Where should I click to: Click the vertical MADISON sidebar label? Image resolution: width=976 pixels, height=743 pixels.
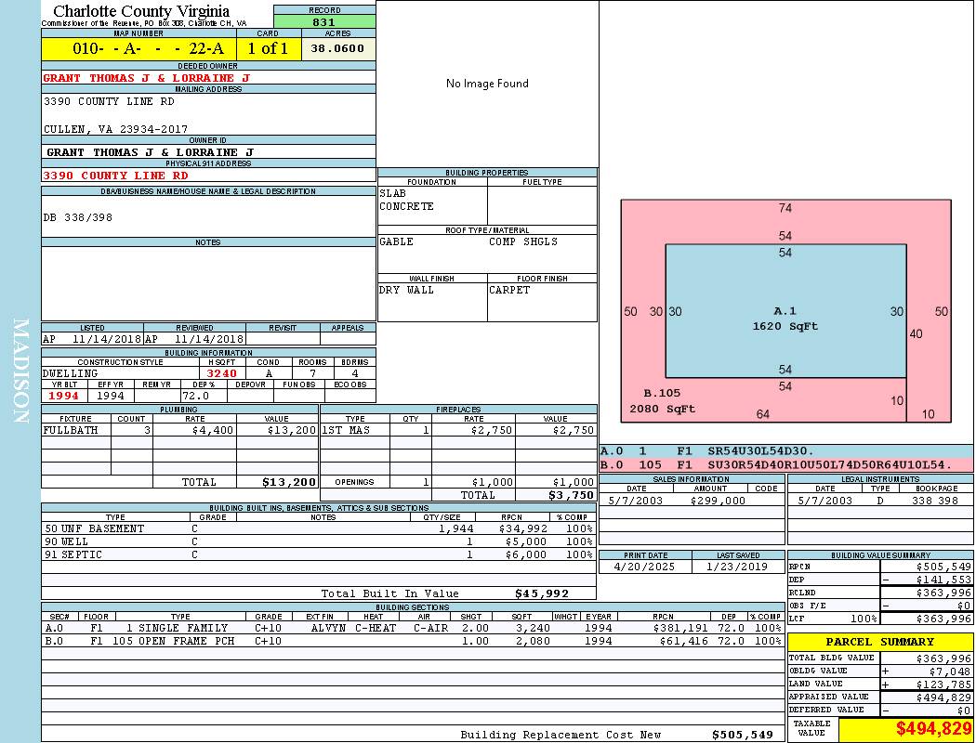[x=20, y=371]
